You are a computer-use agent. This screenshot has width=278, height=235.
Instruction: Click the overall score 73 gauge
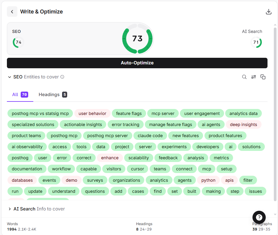point(137,39)
